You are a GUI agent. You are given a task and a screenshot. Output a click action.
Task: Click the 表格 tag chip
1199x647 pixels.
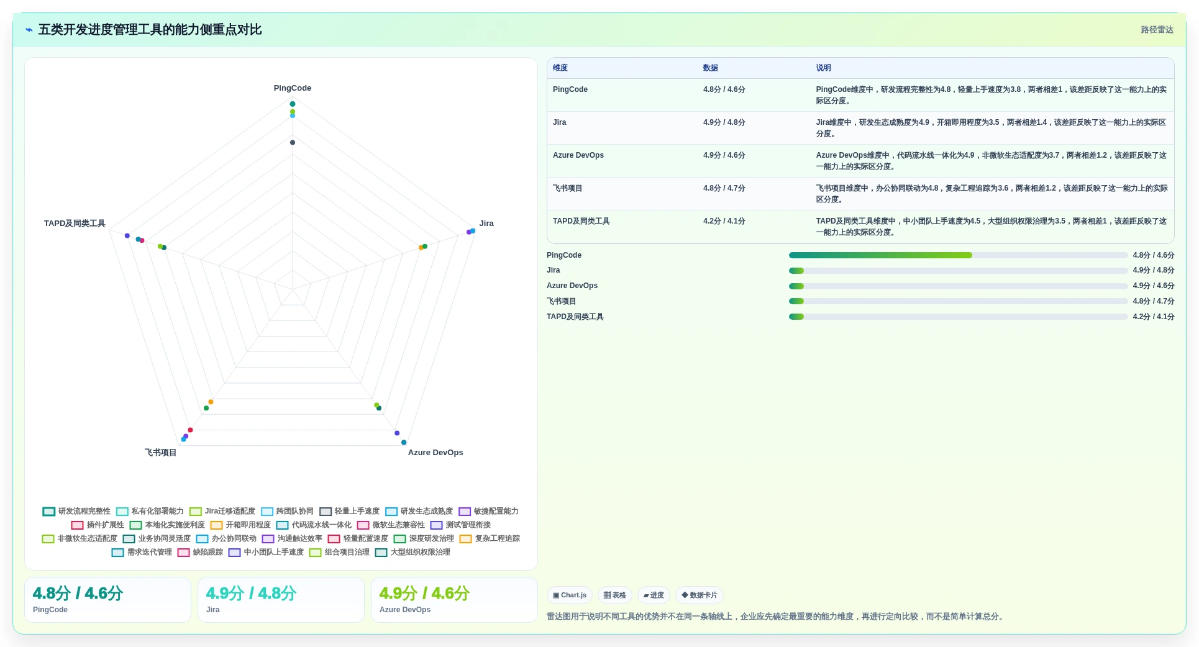[615, 595]
